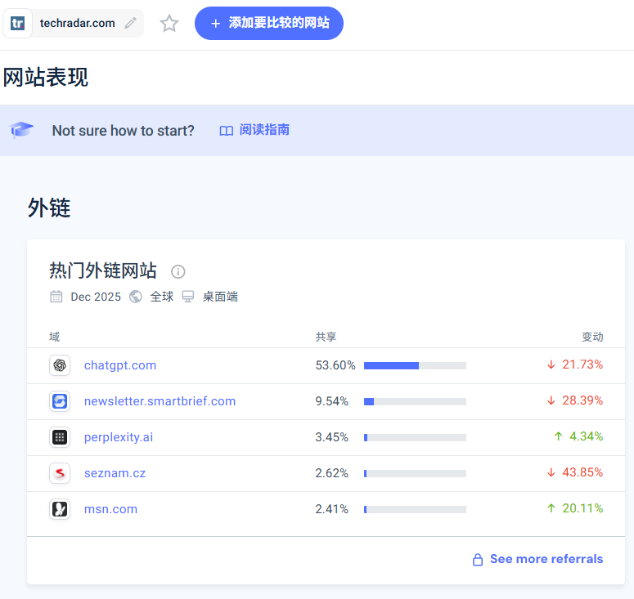Click the 域 column header

(55, 337)
